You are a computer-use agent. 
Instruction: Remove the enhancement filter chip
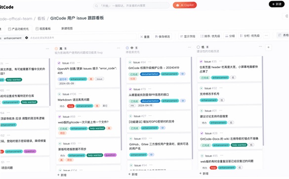click(27, 37)
